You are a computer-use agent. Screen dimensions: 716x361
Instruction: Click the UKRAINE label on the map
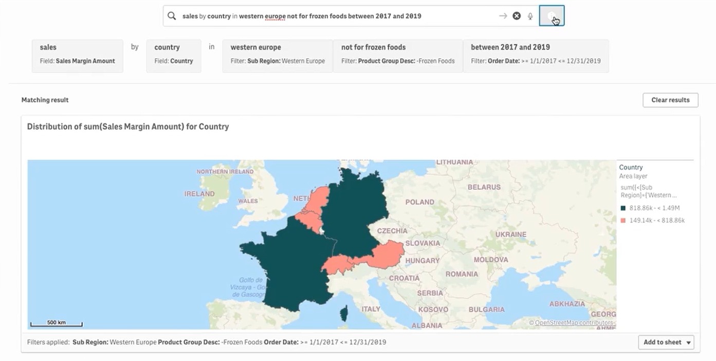pos(510,234)
